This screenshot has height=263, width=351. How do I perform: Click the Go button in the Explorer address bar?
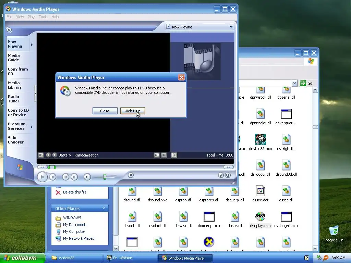coord(306,83)
